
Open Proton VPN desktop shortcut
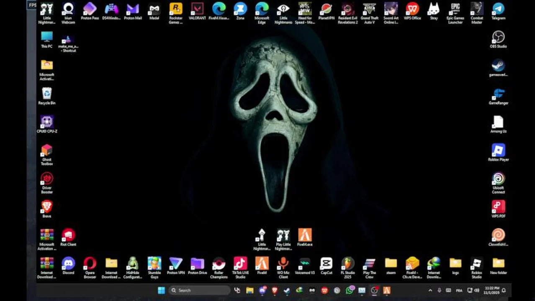[176, 266]
